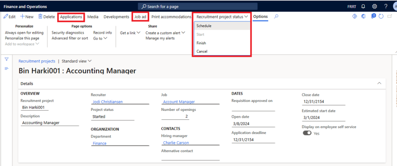Viewport: 397px width, 166px height.
Task: Open the settings gear in header
Action: point(375,7)
